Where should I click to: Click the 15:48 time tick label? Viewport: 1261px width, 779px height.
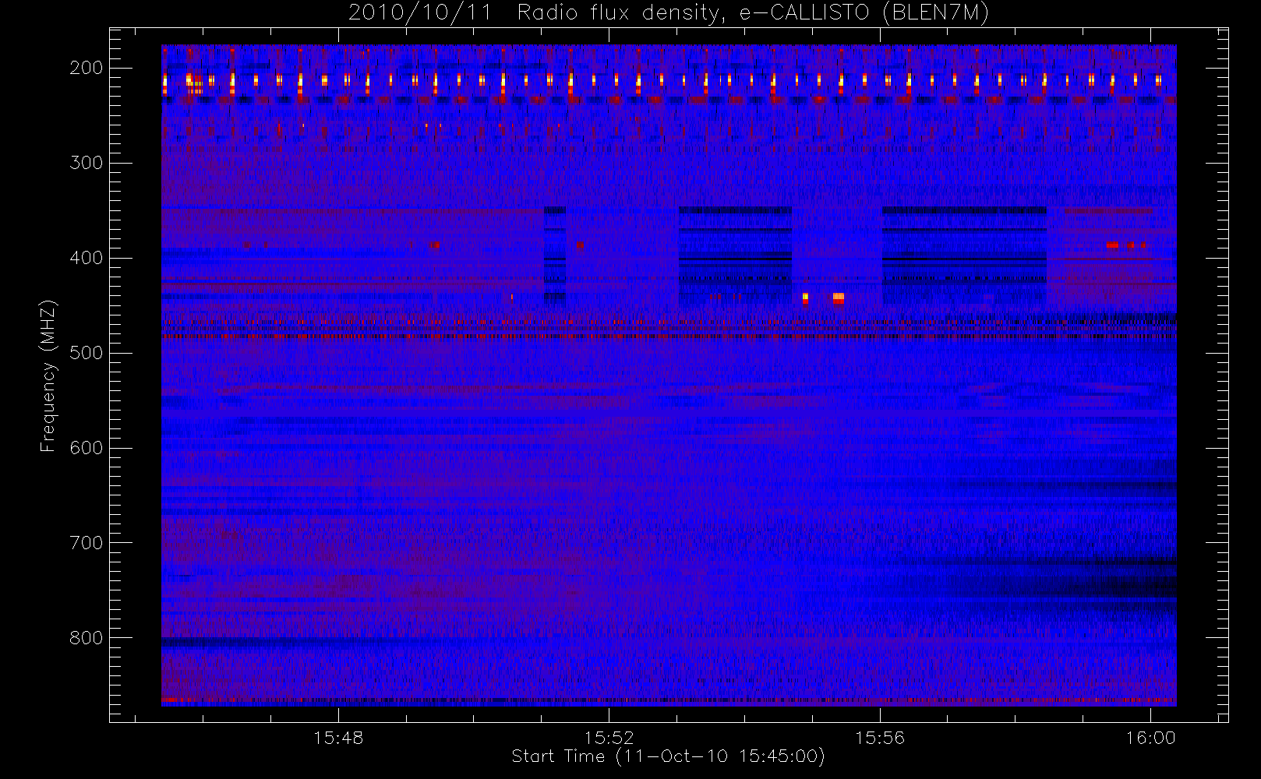click(338, 738)
